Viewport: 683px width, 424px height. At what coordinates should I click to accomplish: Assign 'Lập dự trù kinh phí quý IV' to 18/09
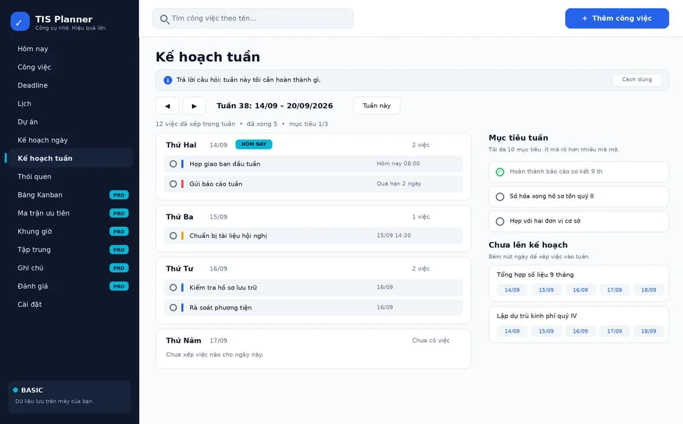point(649,332)
